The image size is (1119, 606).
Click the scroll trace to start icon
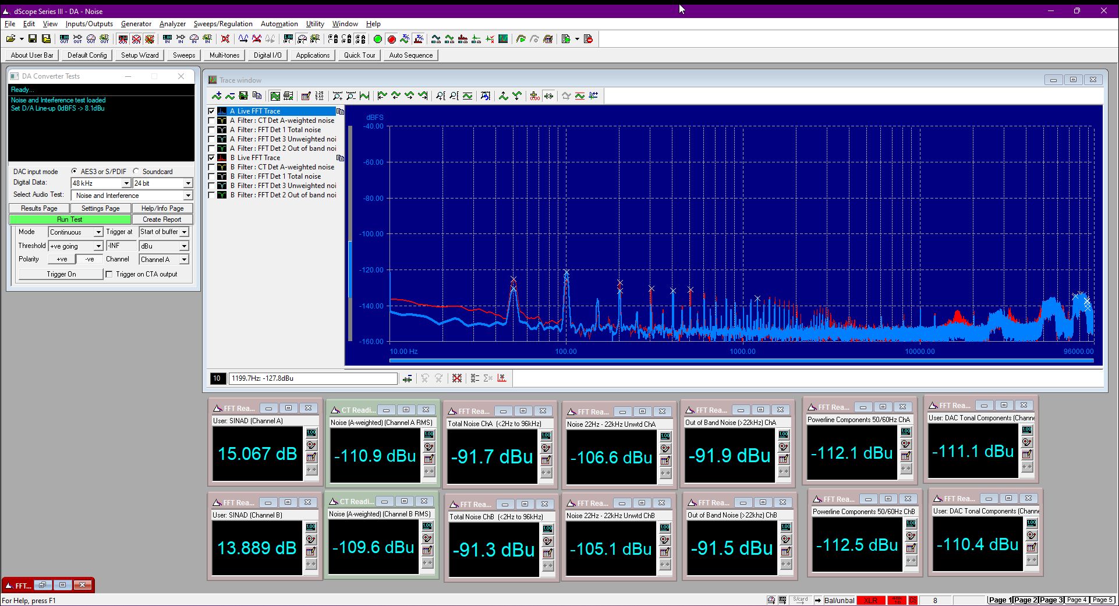tap(383, 96)
